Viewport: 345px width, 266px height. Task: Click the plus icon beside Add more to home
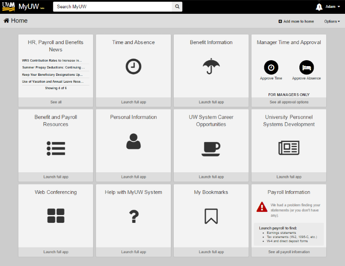point(280,21)
